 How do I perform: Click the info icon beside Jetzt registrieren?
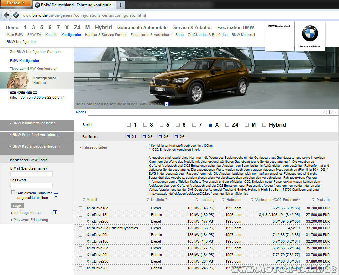(x=55, y=213)
